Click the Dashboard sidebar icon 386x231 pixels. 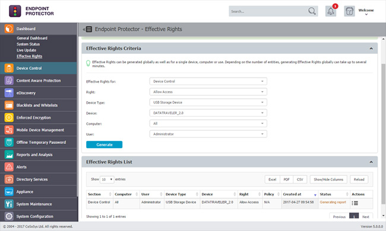click(x=9, y=28)
